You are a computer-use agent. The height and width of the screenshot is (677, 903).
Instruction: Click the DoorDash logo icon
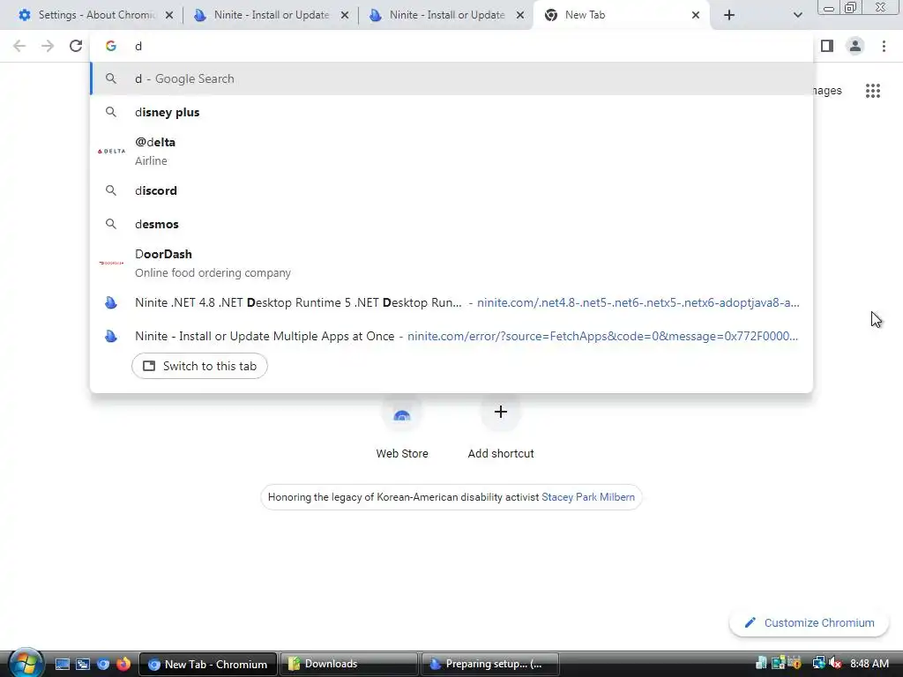tap(111, 263)
